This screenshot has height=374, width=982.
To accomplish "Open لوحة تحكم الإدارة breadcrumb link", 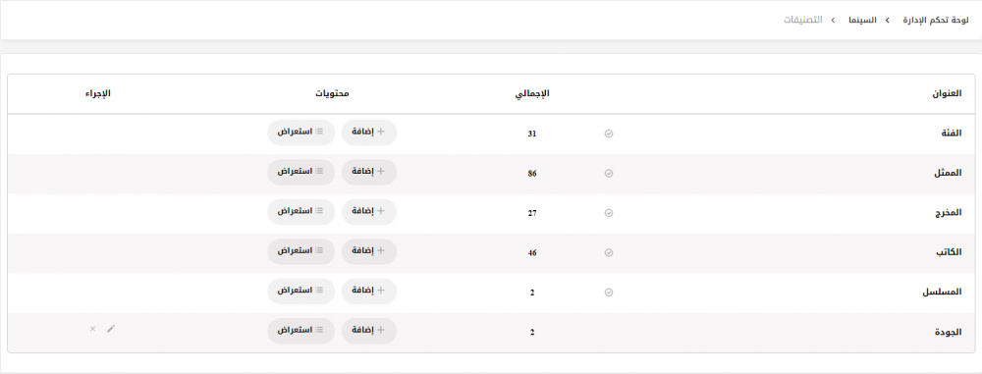I will coord(936,20).
